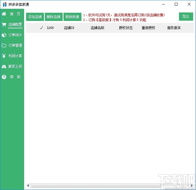Minimize the 拼多多卖家通 window
The height and width of the screenshot is (190, 196).
click(163, 4)
